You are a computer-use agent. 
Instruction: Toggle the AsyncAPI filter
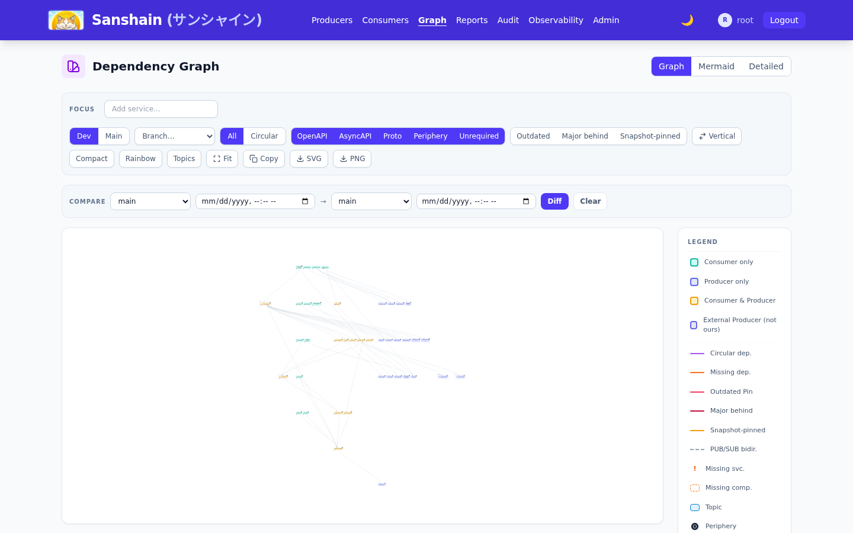tap(355, 136)
